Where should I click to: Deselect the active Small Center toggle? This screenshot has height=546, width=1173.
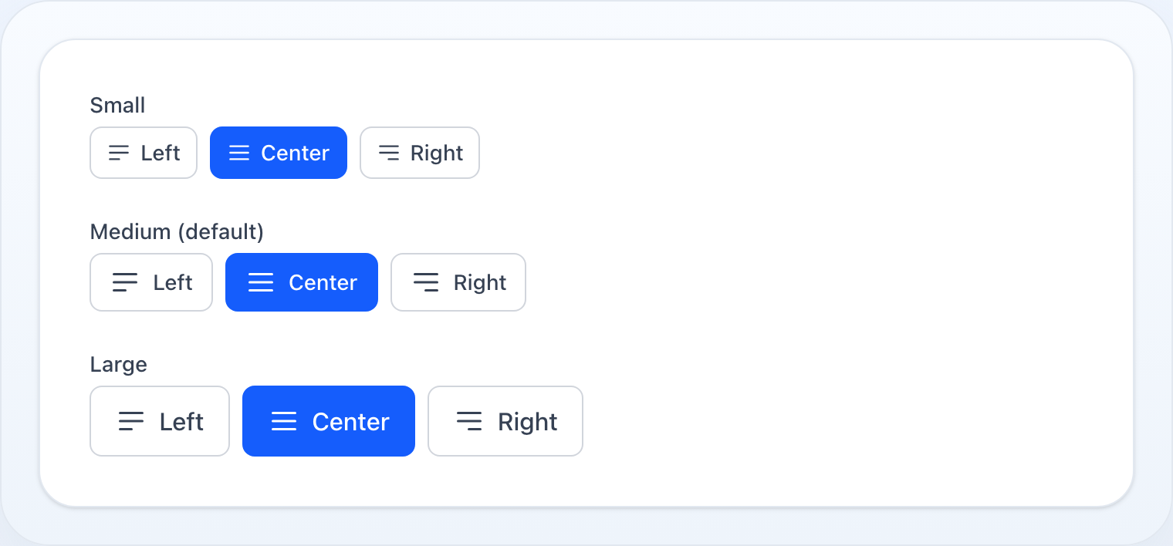(x=279, y=153)
